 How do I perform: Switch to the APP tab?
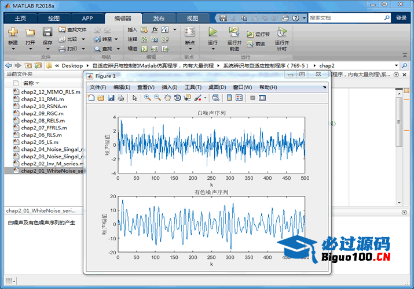(x=87, y=18)
